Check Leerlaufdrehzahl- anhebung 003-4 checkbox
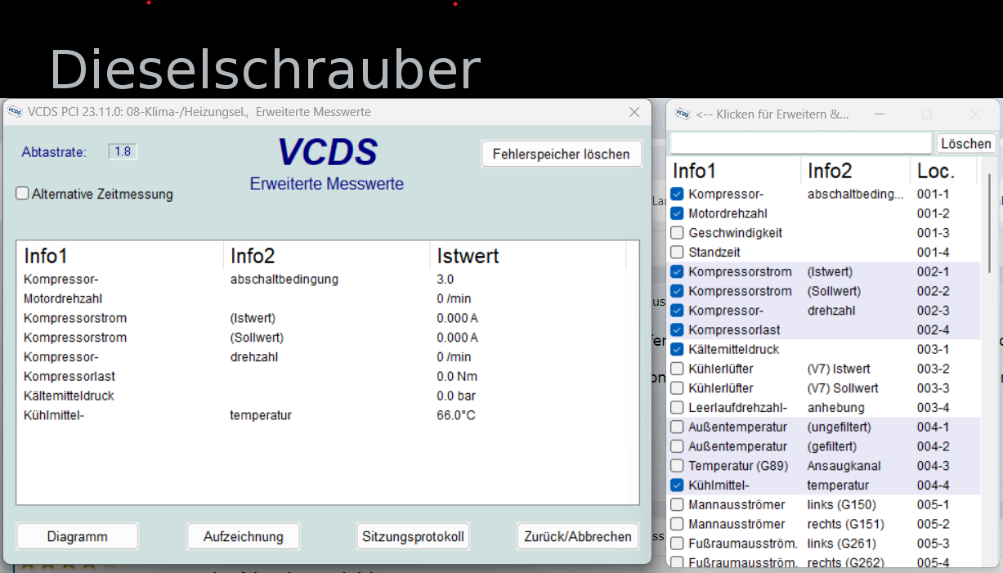1003x573 pixels. [x=677, y=408]
